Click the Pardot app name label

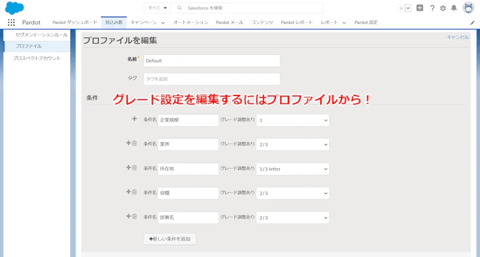[31, 23]
